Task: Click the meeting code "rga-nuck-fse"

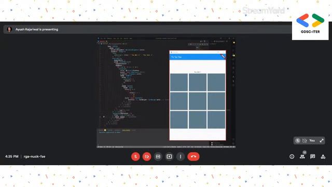Action: point(35,156)
